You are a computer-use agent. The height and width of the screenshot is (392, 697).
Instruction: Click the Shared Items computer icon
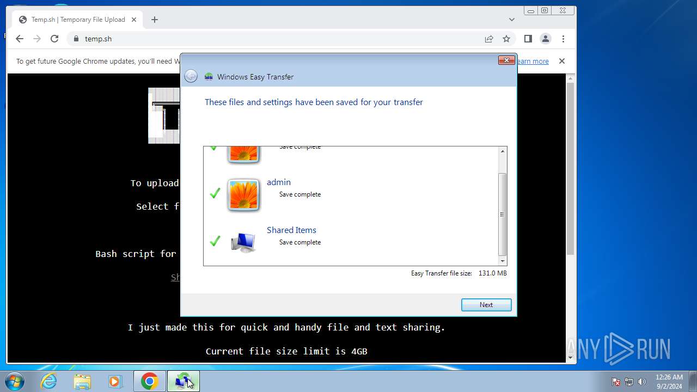[x=243, y=242]
